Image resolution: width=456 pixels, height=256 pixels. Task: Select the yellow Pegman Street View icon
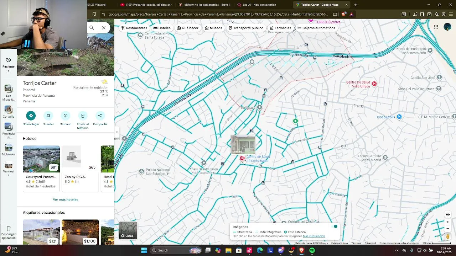click(448, 236)
